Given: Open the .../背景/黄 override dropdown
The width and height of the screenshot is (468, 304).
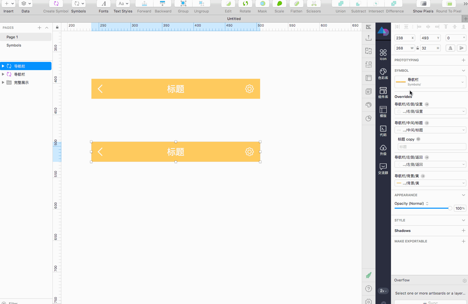Looking at the screenshot, I should [x=430, y=183].
